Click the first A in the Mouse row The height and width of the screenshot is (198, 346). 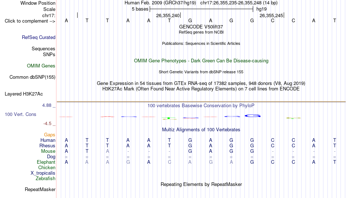(66, 151)
